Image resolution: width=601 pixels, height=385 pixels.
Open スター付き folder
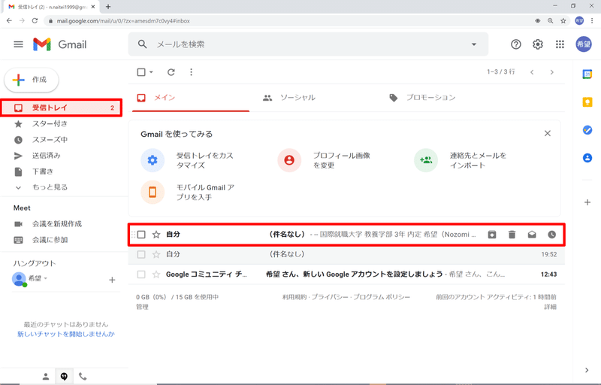coord(50,123)
